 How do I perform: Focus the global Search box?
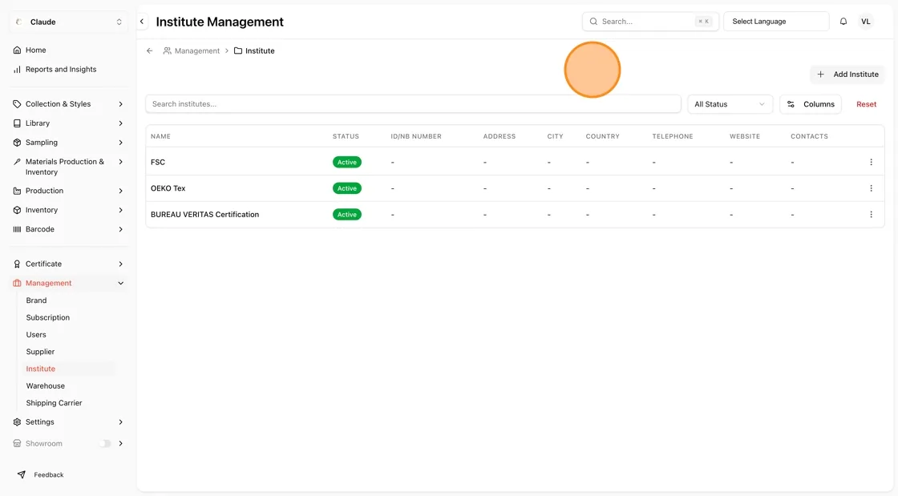[650, 22]
